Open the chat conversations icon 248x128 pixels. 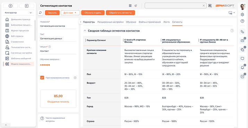(242, 49)
